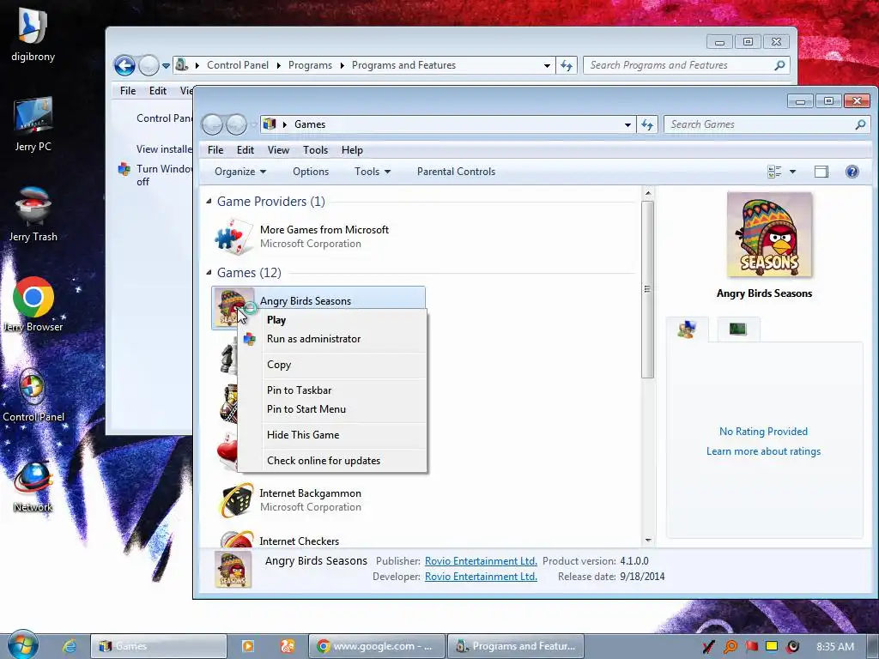Launch Internet Explorer from taskbar
879x659 pixels.
coord(69,646)
